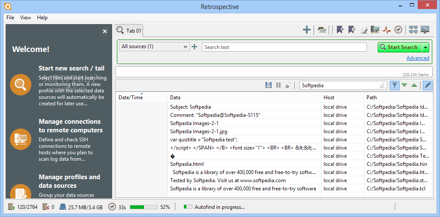440x217 pixels.
Task: Open the File menu
Action: tap(10, 18)
